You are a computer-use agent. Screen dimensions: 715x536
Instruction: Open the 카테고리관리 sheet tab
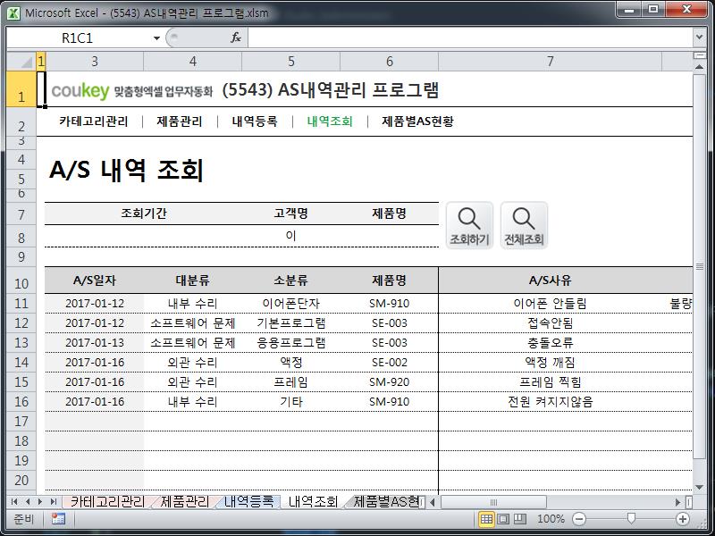click(107, 502)
